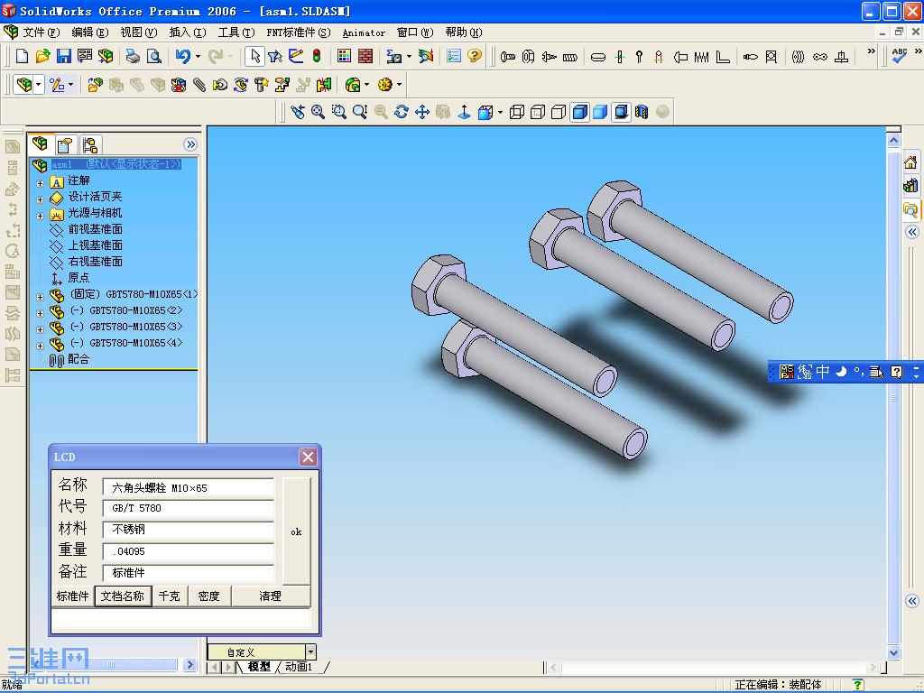The width and height of the screenshot is (924, 693).
Task: Click the 文档名称 button in LCD dialog
Action: [123, 596]
